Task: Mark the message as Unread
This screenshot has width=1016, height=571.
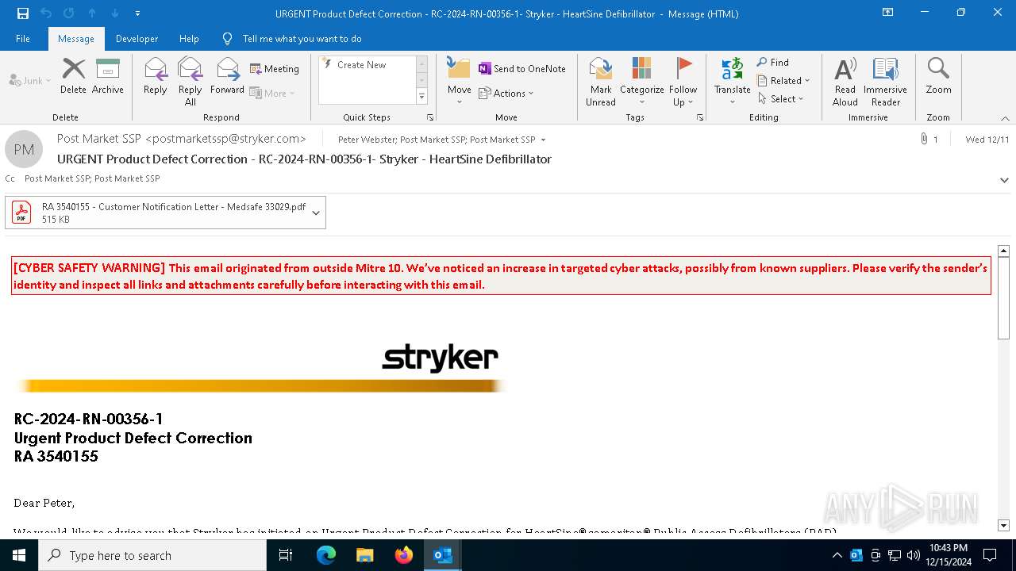Action: (601, 81)
